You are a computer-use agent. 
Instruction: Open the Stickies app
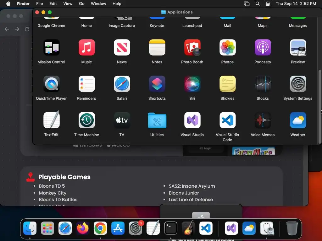[228, 84]
